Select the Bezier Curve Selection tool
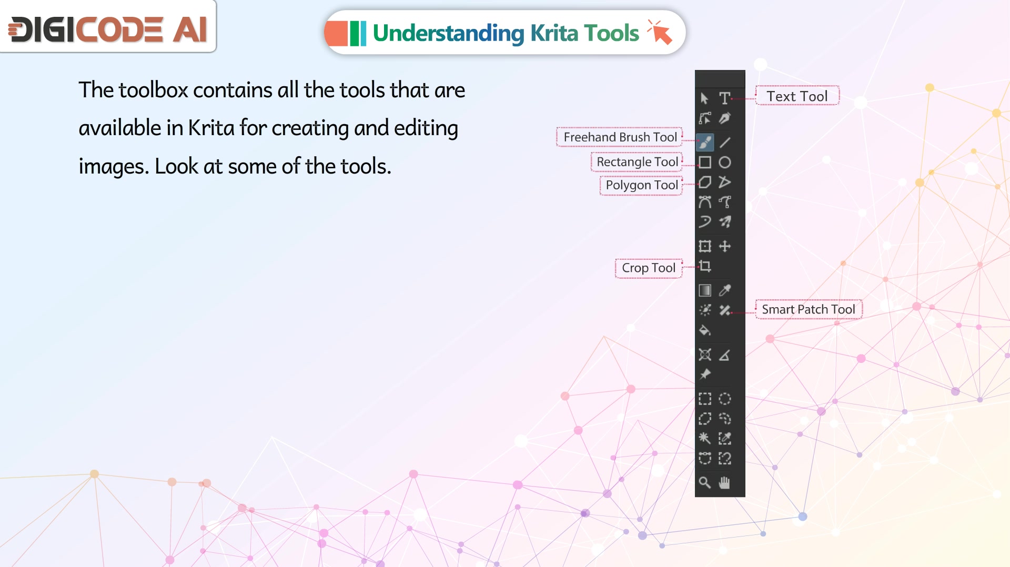Screen dimensions: 1010x567 [705, 458]
